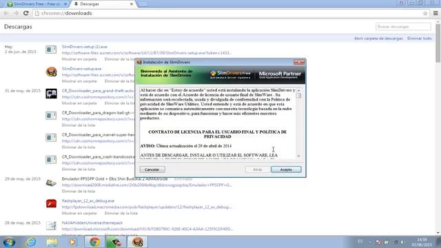The height and width of the screenshot is (248, 441).
Task: Open Abrir carpeta de descargas link
Action: [x=378, y=39]
